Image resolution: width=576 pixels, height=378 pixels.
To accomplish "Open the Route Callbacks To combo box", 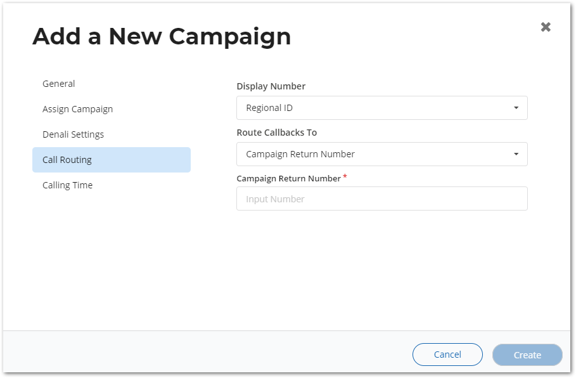I will [382, 154].
